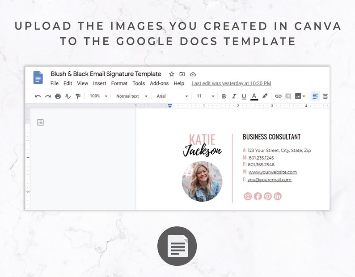Open last edit version history link

(x=231, y=83)
